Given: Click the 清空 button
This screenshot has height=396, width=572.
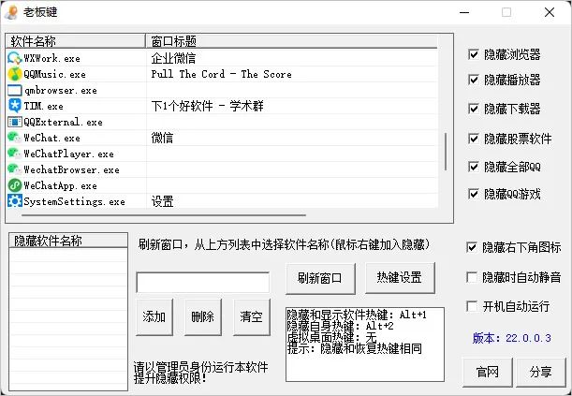Looking at the screenshot, I should point(251,316).
